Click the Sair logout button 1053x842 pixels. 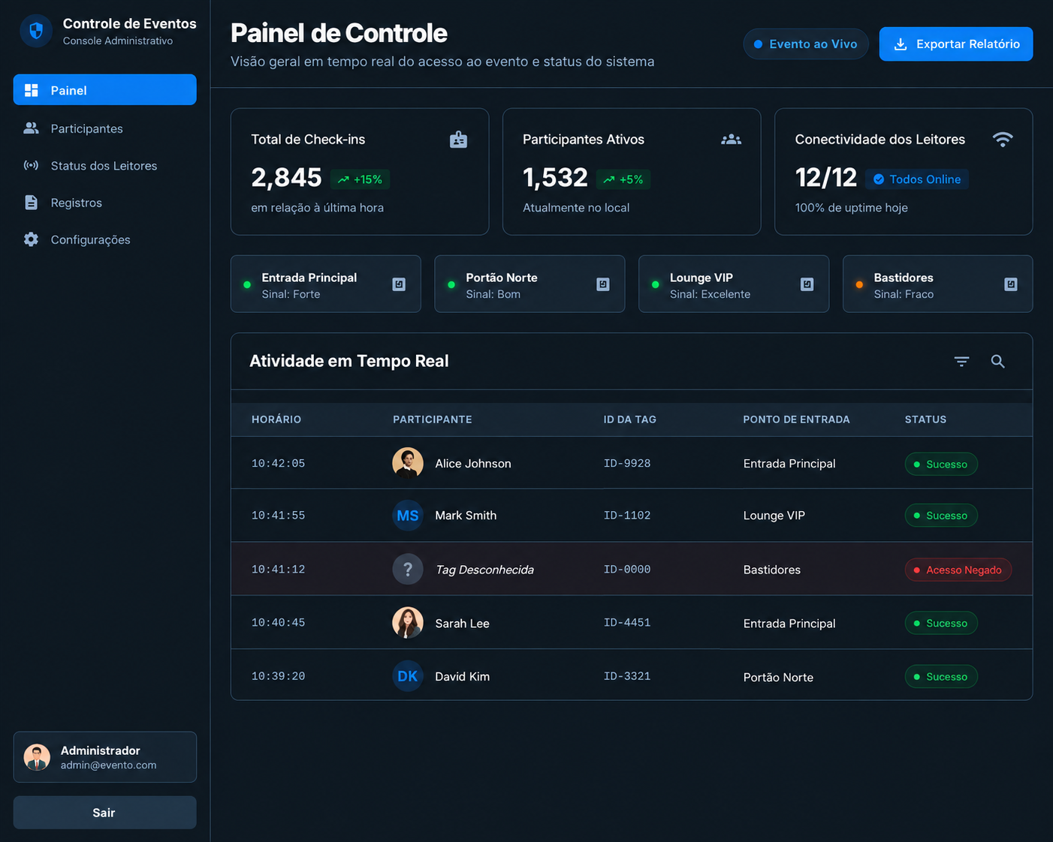[x=105, y=813]
